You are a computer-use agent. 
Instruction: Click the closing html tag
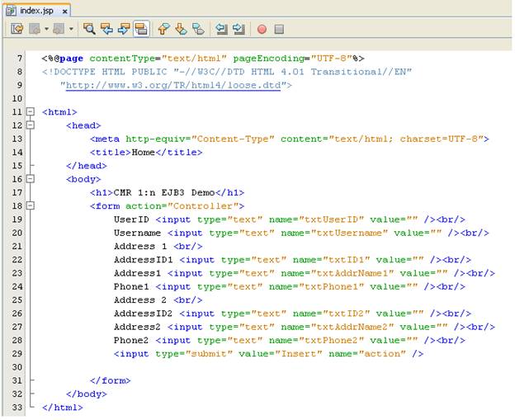[x=63, y=408]
